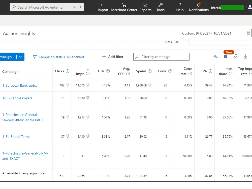The image size is (252, 189).
Task: Click the Impr. share help icon
Action: (231, 74)
